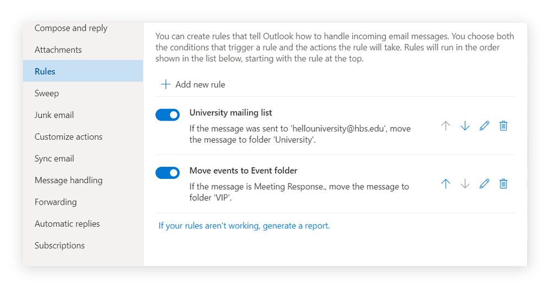
Task: Click the rules introduction paragraph
Action: pos(335,47)
